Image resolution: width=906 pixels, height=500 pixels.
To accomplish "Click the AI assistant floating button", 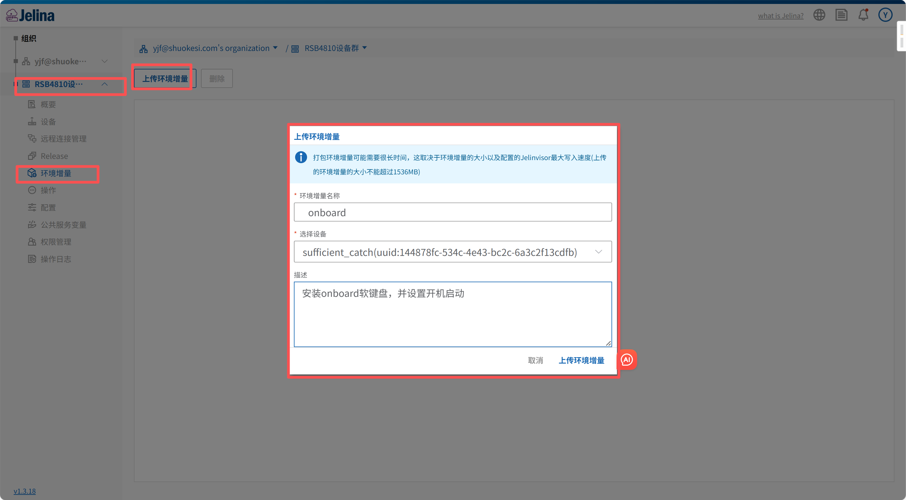I will [x=627, y=360].
